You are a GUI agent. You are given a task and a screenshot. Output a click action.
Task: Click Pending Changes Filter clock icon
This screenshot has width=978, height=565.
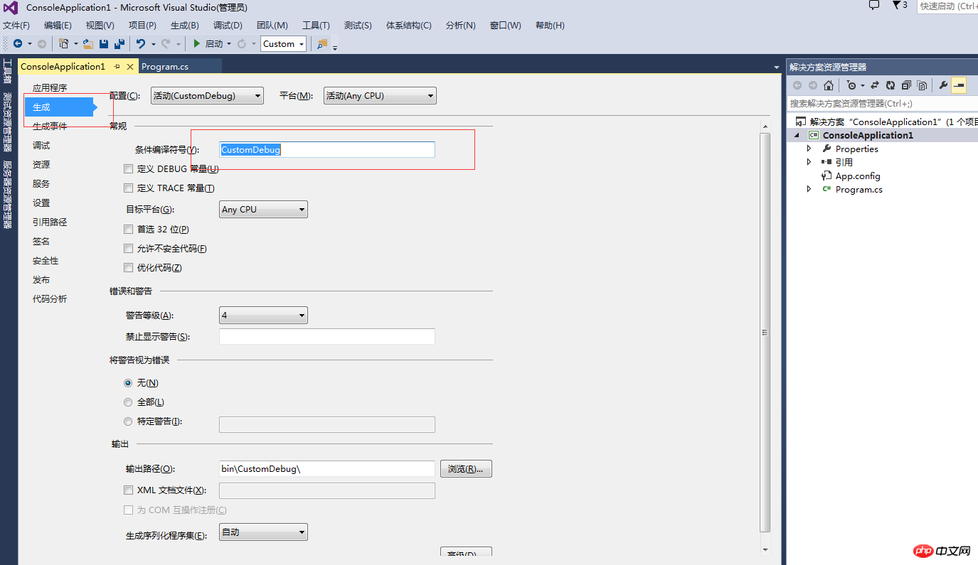click(x=851, y=85)
